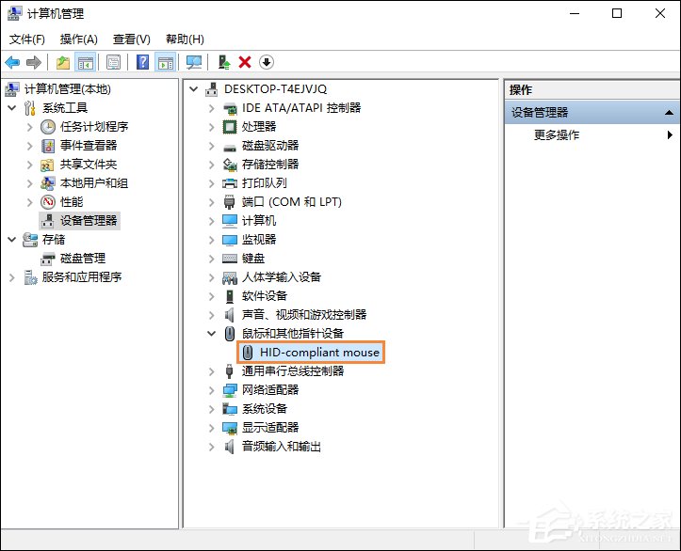The image size is (681, 551).
Task: Select 性能 in the left tree
Action: 72,202
